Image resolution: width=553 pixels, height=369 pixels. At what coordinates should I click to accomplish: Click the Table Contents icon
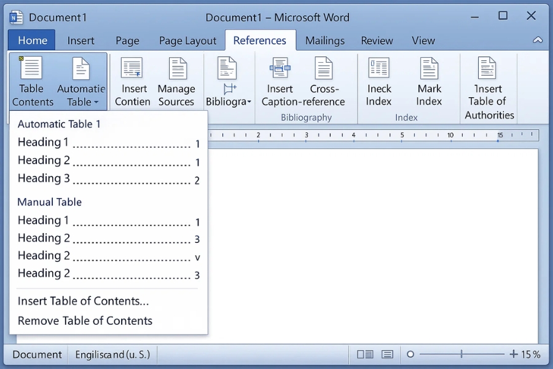point(32,80)
